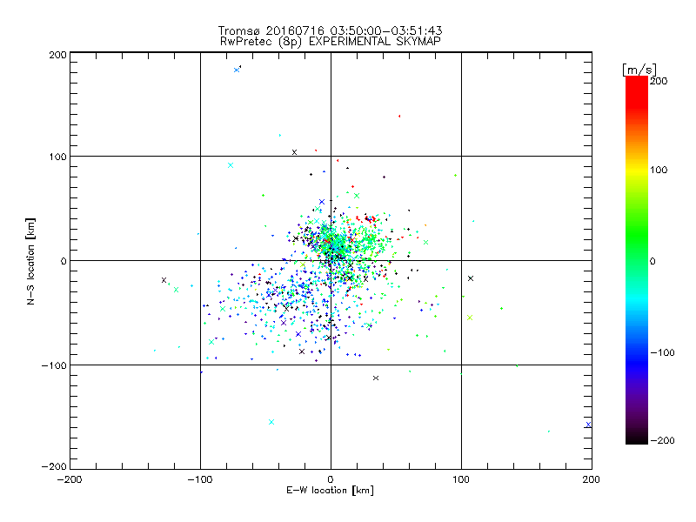Click the 'N-S location [km]' axis label

click(30, 261)
